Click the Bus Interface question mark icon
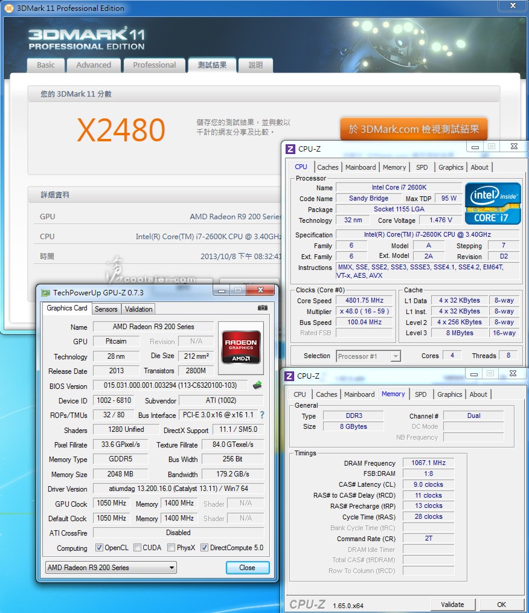 pyautogui.click(x=262, y=415)
